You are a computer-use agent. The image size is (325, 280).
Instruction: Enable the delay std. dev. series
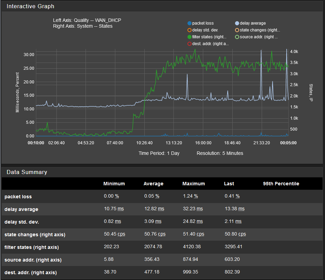pos(203,30)
